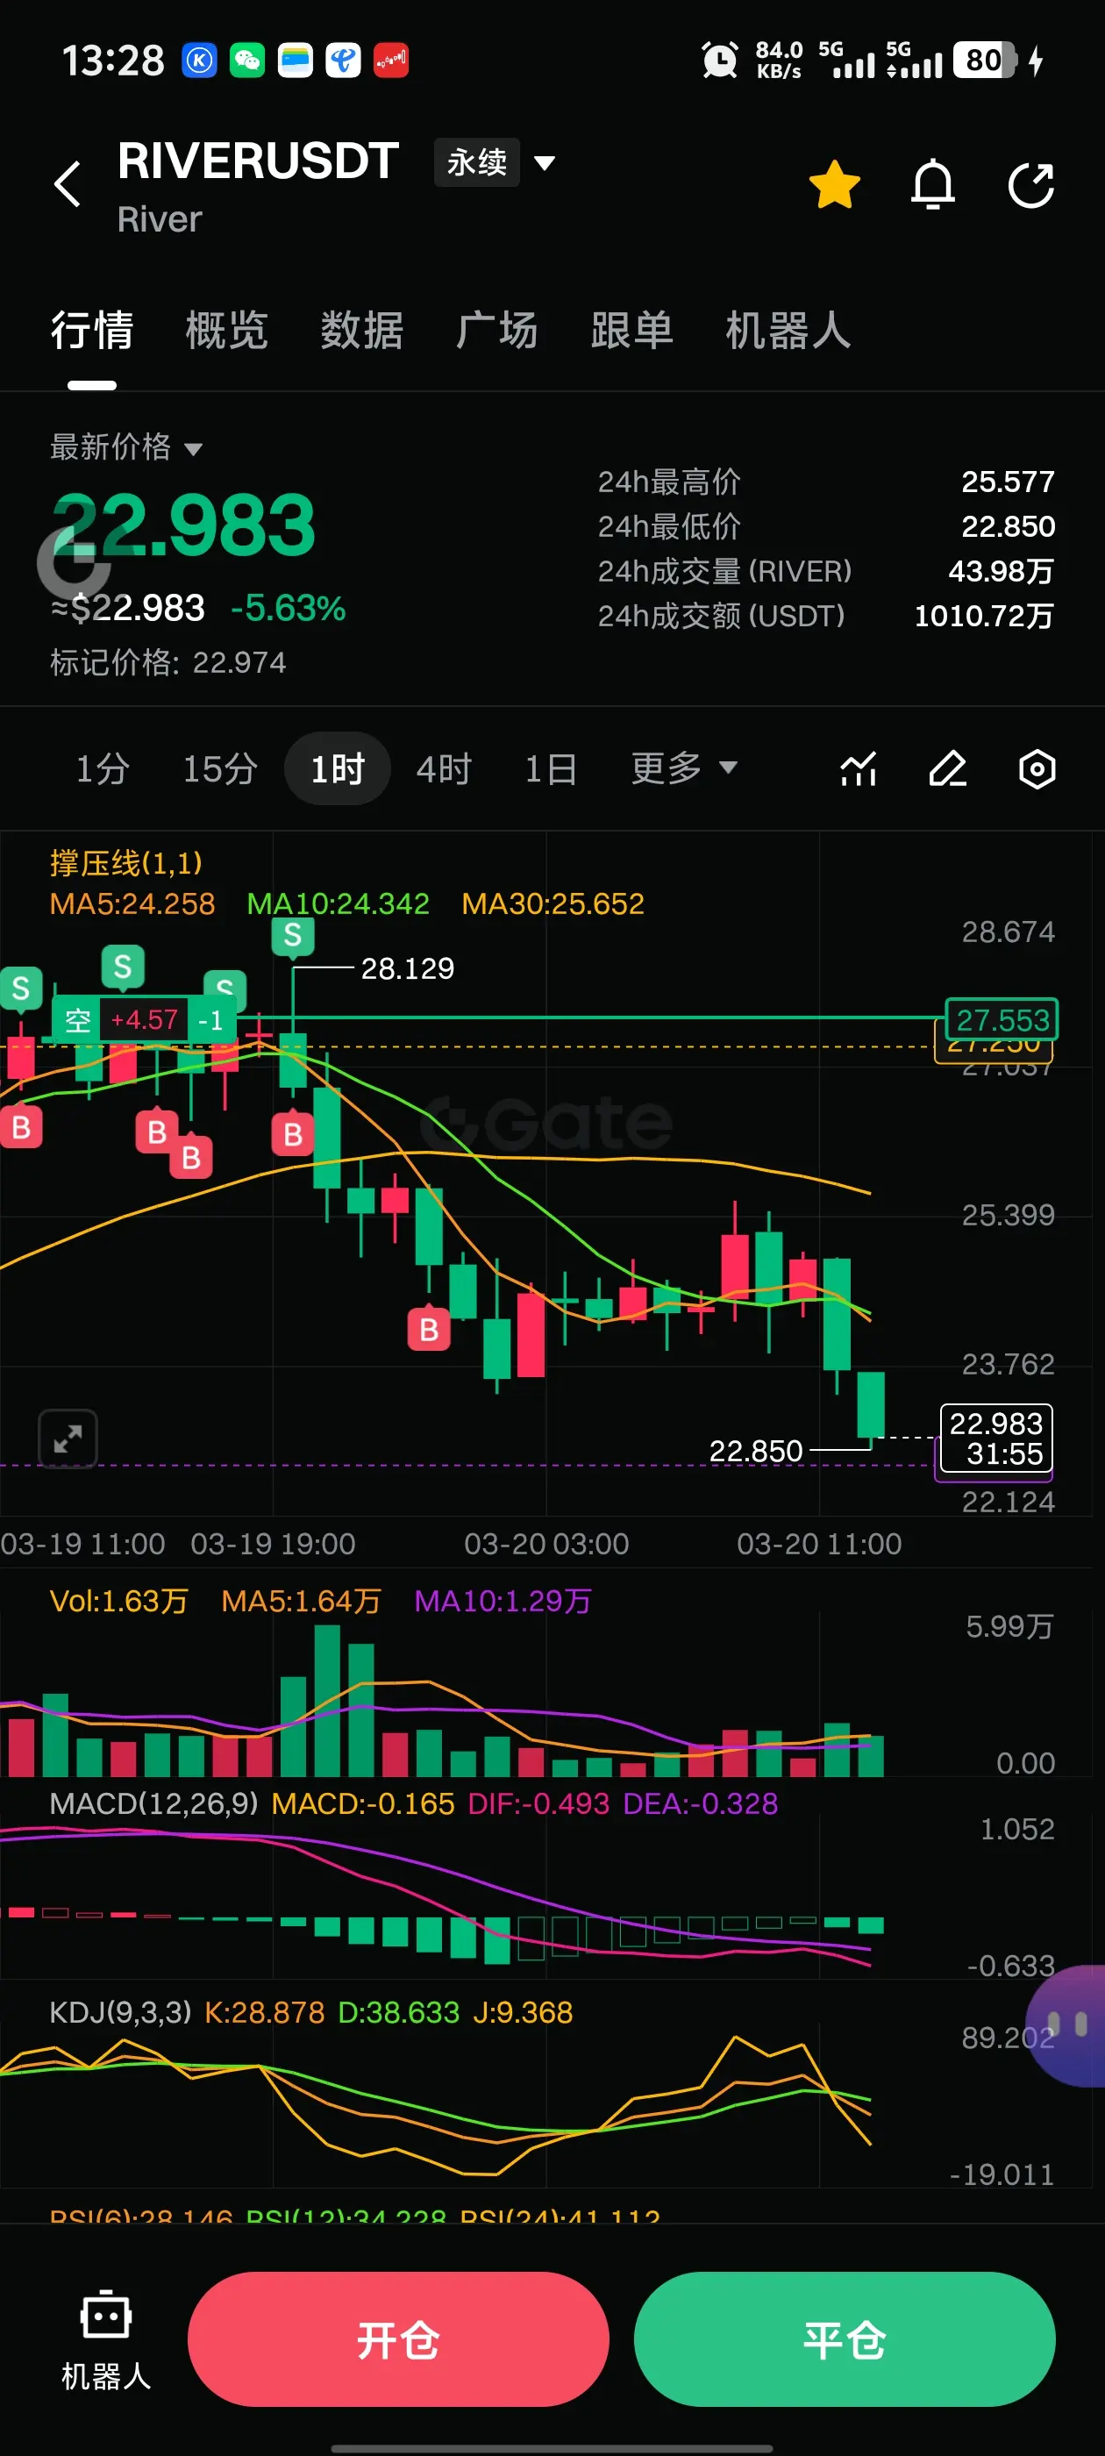This screenshot has height=2456, width=1105.
Task: Open price alert bell
Action: [932, 184]
